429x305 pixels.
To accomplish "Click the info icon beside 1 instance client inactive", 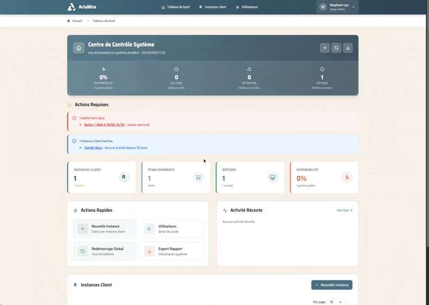I will click(74, 141).
